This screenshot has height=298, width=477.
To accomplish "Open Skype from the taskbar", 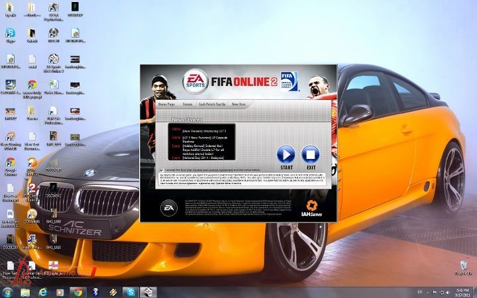I will coord(131,291).
